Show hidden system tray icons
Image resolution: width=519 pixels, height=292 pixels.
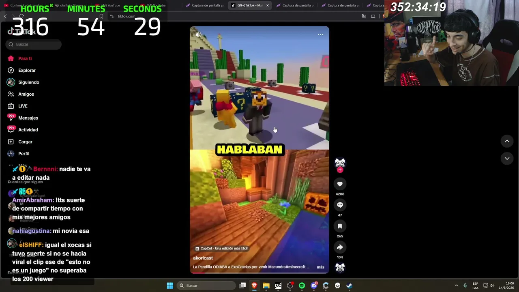pos(456,286)
